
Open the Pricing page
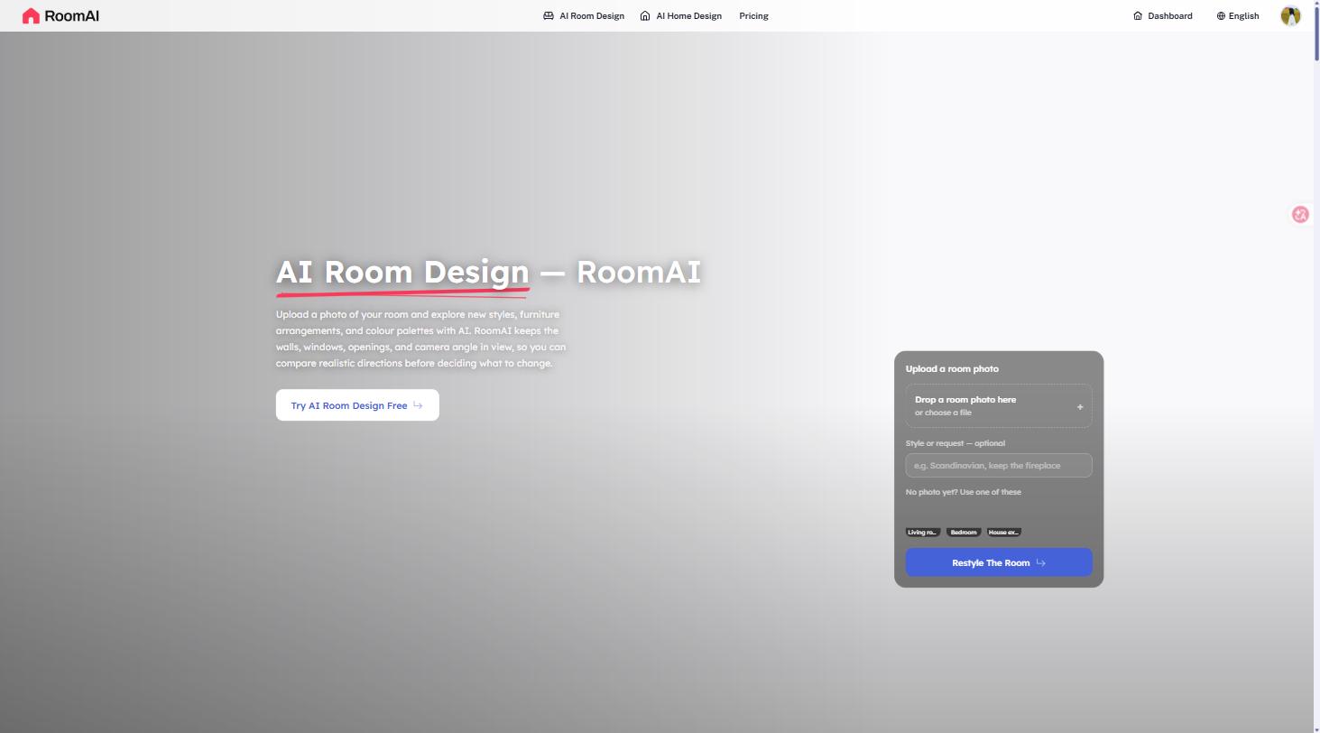tap(753, 16)
